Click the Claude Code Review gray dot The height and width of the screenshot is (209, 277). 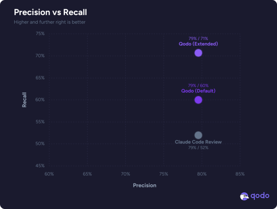click(x=198, y=135)
